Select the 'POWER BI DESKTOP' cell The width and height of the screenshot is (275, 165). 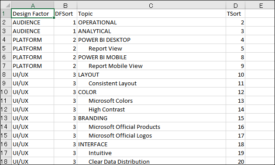151,40
